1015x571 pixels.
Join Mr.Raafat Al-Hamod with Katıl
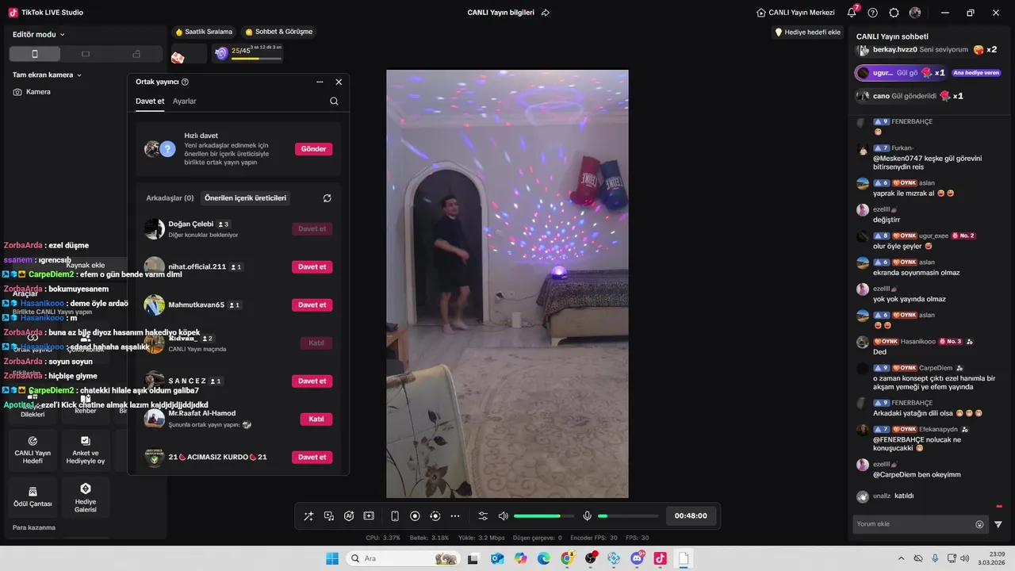pos(316,420)
